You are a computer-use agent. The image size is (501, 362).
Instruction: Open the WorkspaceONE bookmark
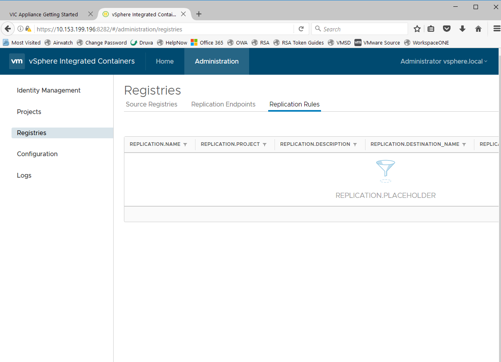(x=427, y=43)
